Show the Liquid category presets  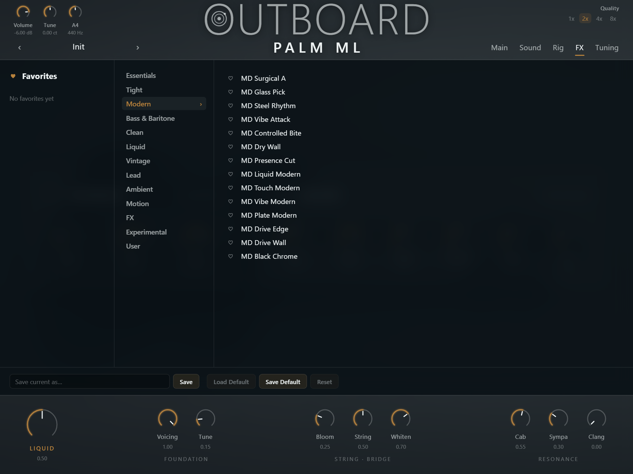click(136, 147)
